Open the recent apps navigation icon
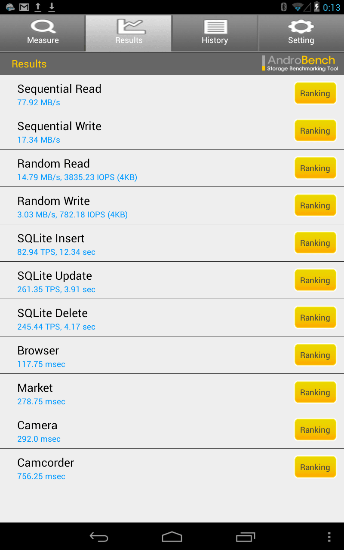Screen dimensions: 344x550 (x=246, y=537)
